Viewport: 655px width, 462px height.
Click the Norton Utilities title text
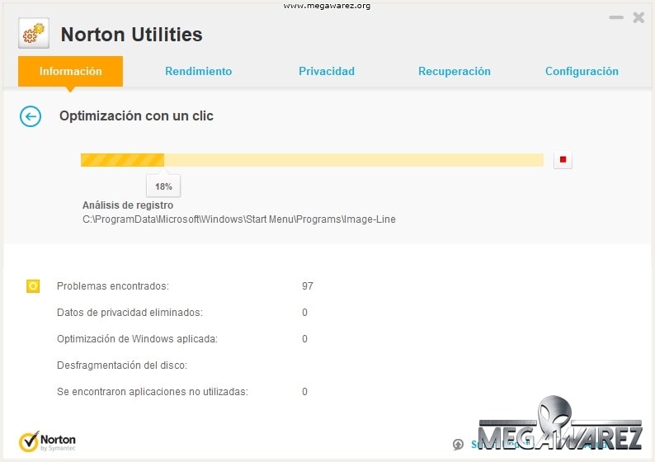point(132,35)
